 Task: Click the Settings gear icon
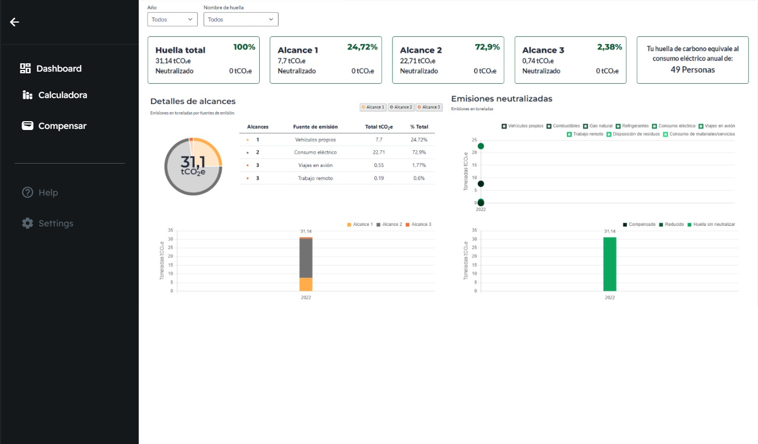pyautogui.click(x=28, y=223)
